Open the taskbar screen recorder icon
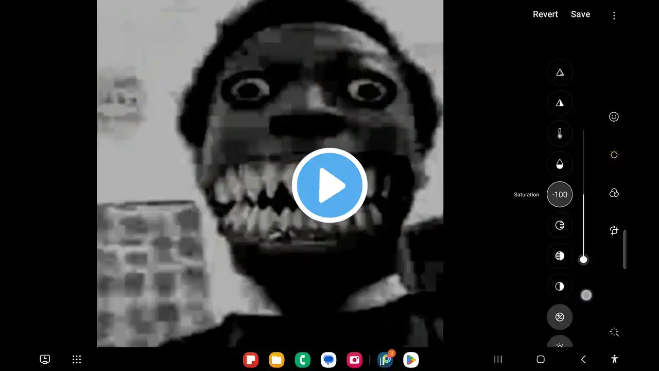 point(45,360)
